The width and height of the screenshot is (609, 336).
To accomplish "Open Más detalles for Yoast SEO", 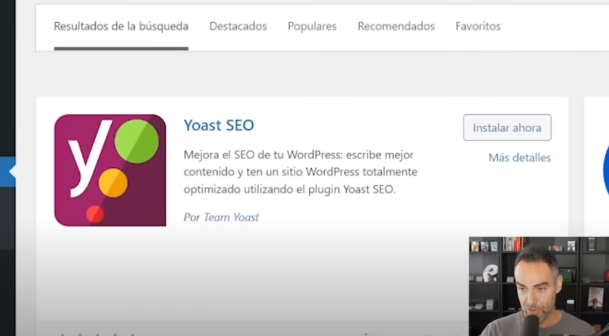I will 520,158.
